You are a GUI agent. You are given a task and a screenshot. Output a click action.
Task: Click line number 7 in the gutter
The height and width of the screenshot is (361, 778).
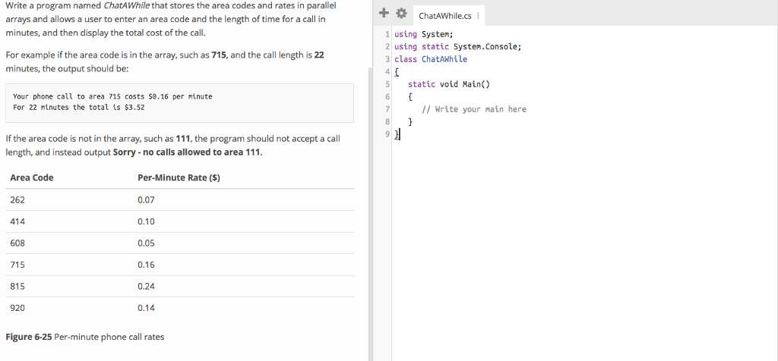click(x=387, y=109)
